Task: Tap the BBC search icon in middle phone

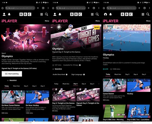Action: pyautogui.click(x=97, y=14)
